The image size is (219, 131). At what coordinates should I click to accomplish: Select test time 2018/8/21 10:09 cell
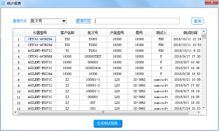(186, 80)
